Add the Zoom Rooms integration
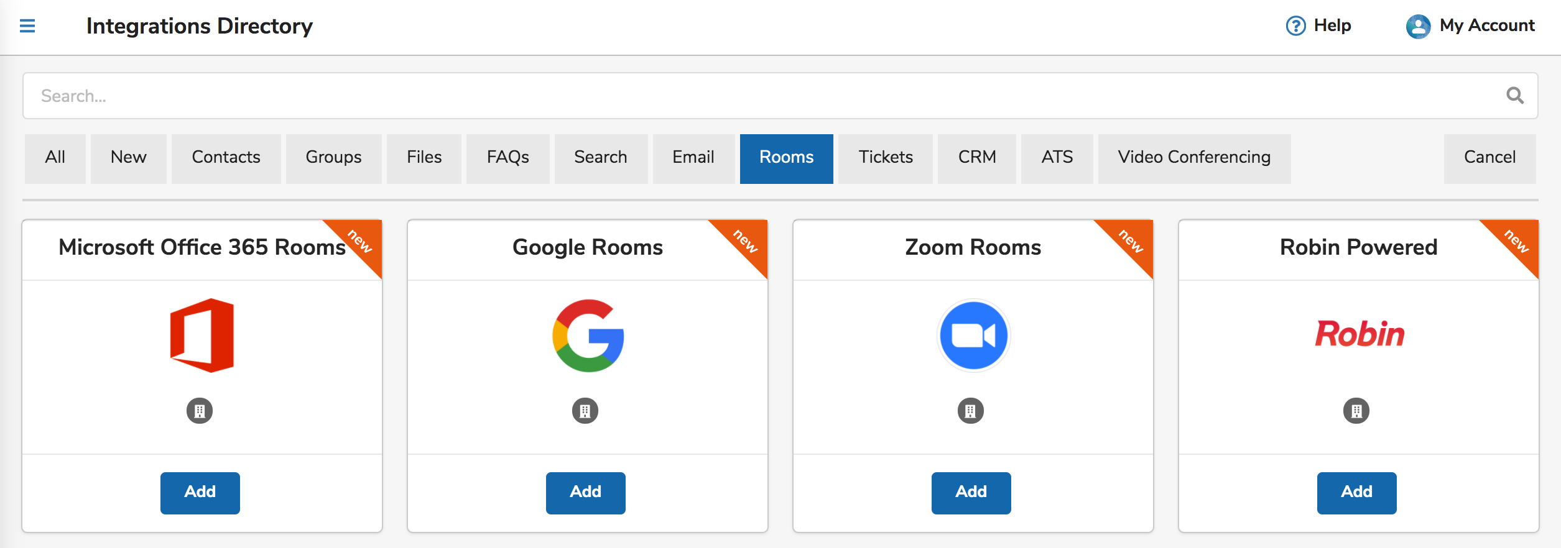Image resolution: width=1561 pixels, height=548 pixels. 971,493
